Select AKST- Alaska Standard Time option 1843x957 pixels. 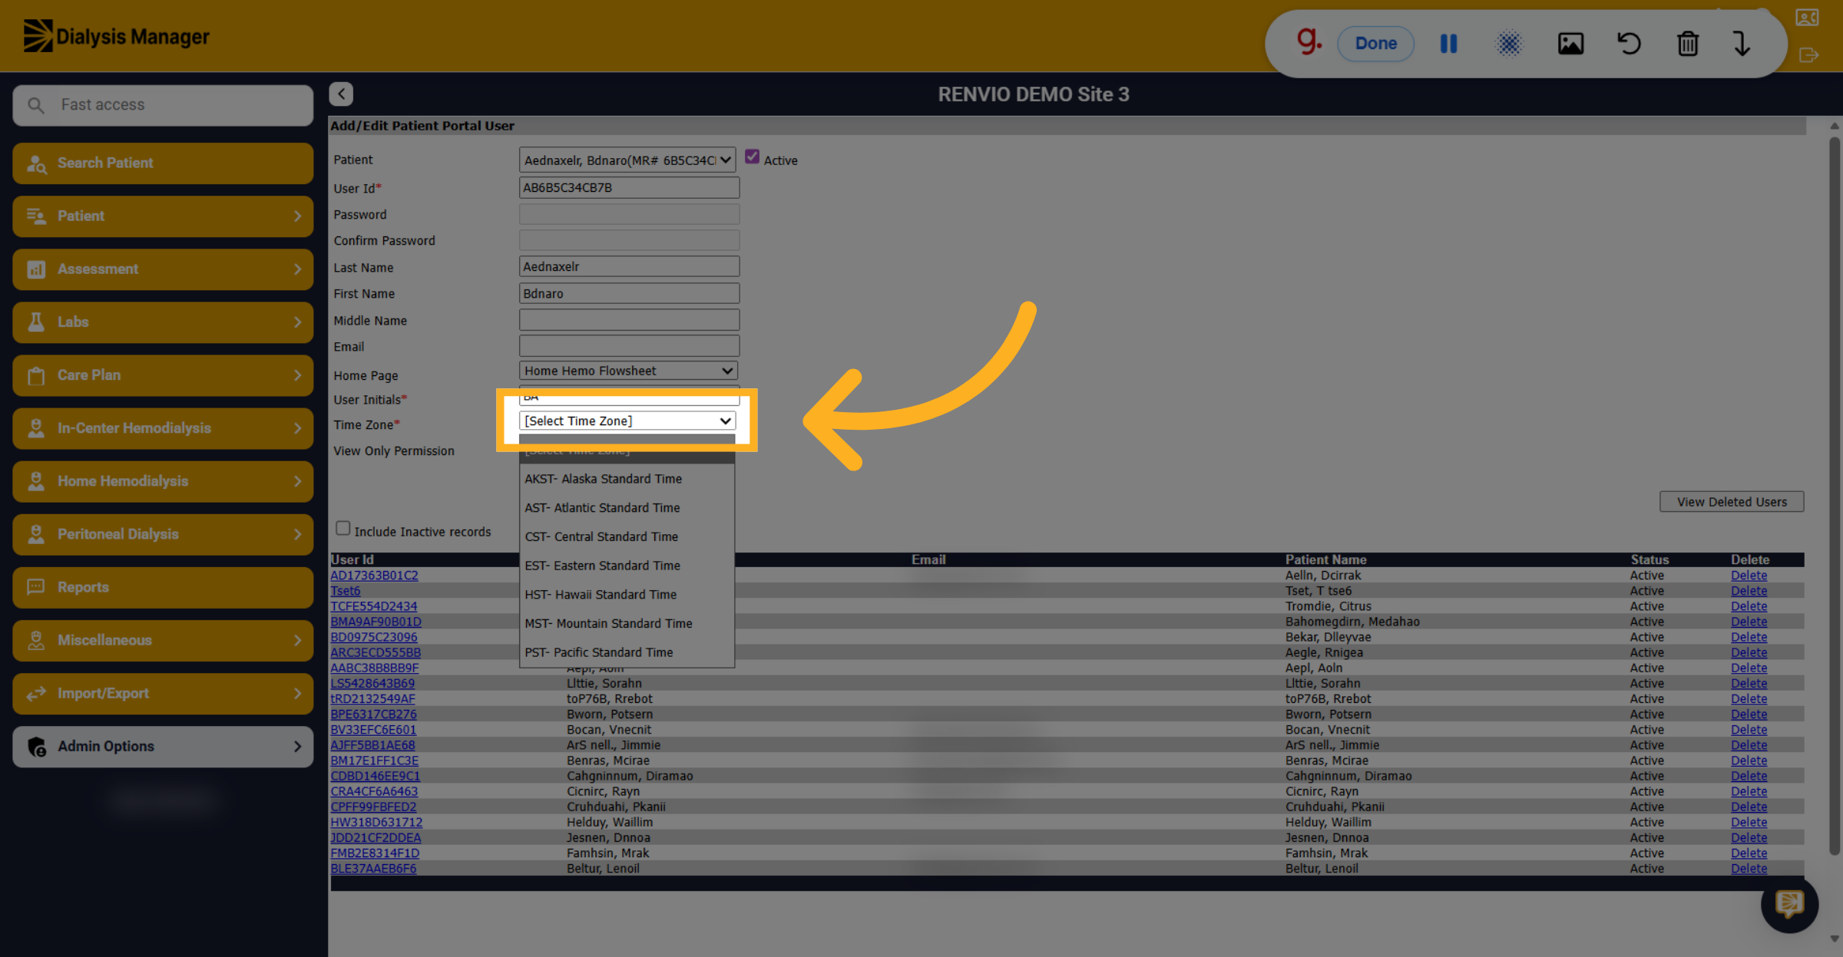[627, 479]
